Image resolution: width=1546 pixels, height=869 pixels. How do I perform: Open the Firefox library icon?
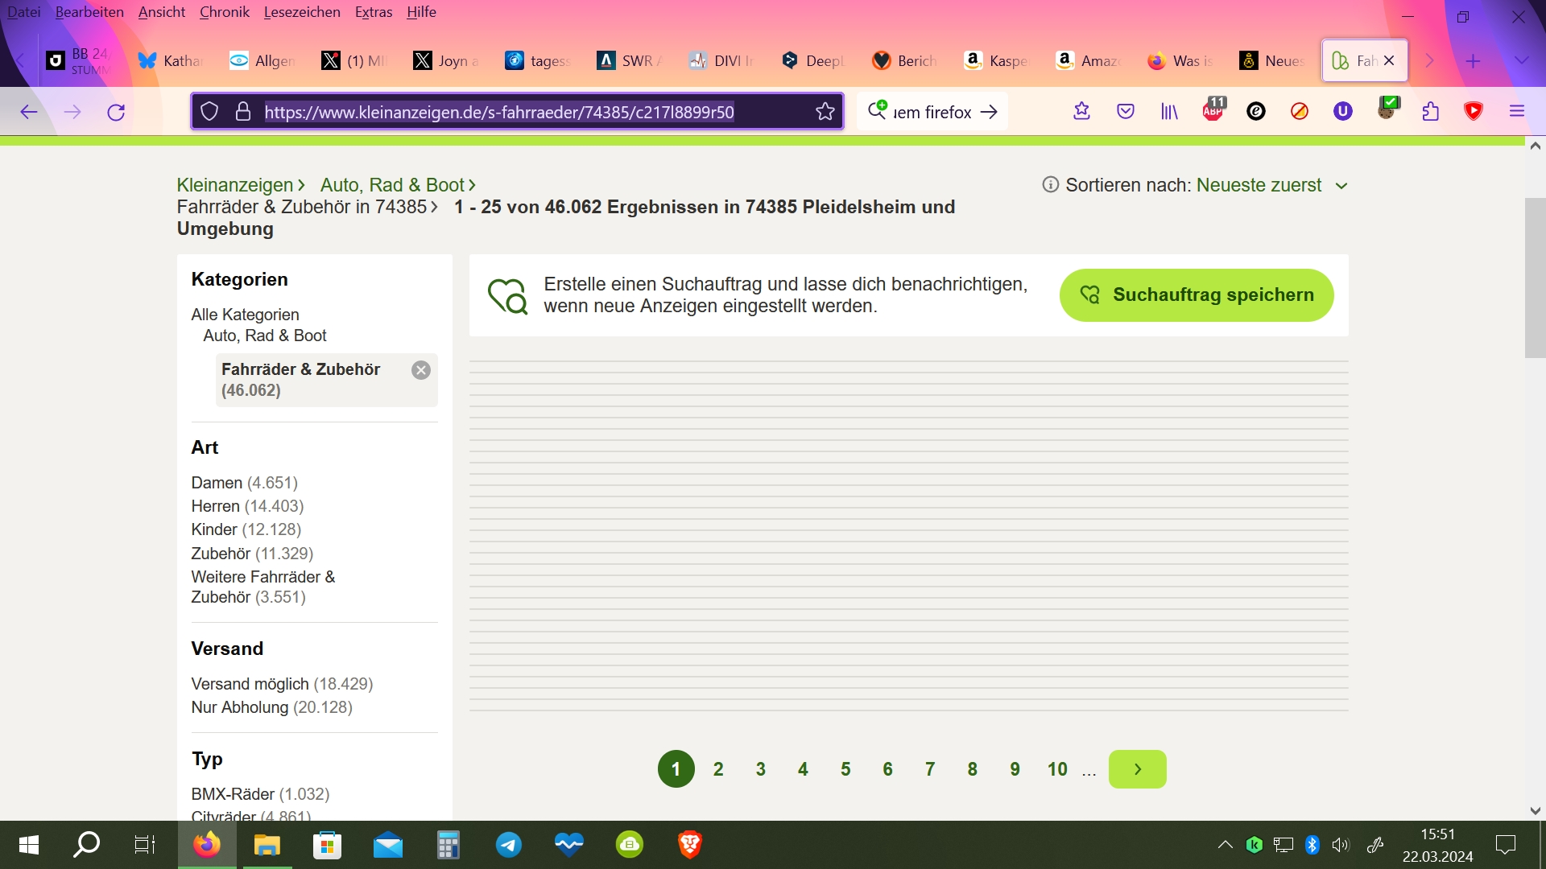[x=1169, y=112]
